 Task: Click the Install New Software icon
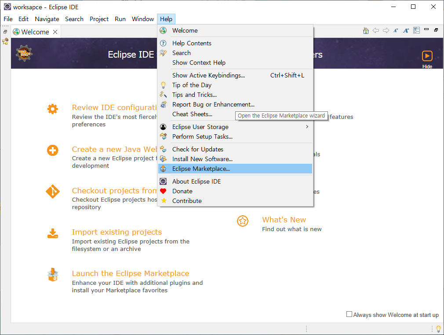click(163, 159)
